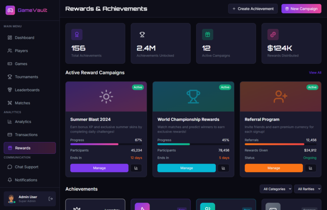Select Matches in the sidebar

point(30,103)
